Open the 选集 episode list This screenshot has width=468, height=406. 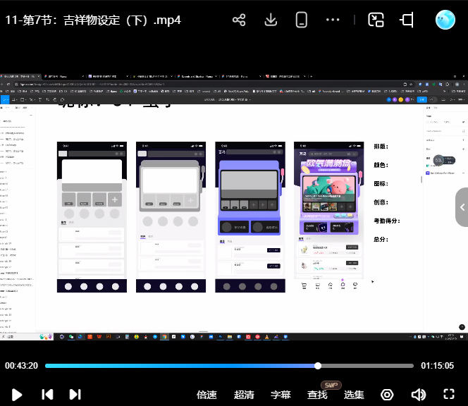pos(354,395)
